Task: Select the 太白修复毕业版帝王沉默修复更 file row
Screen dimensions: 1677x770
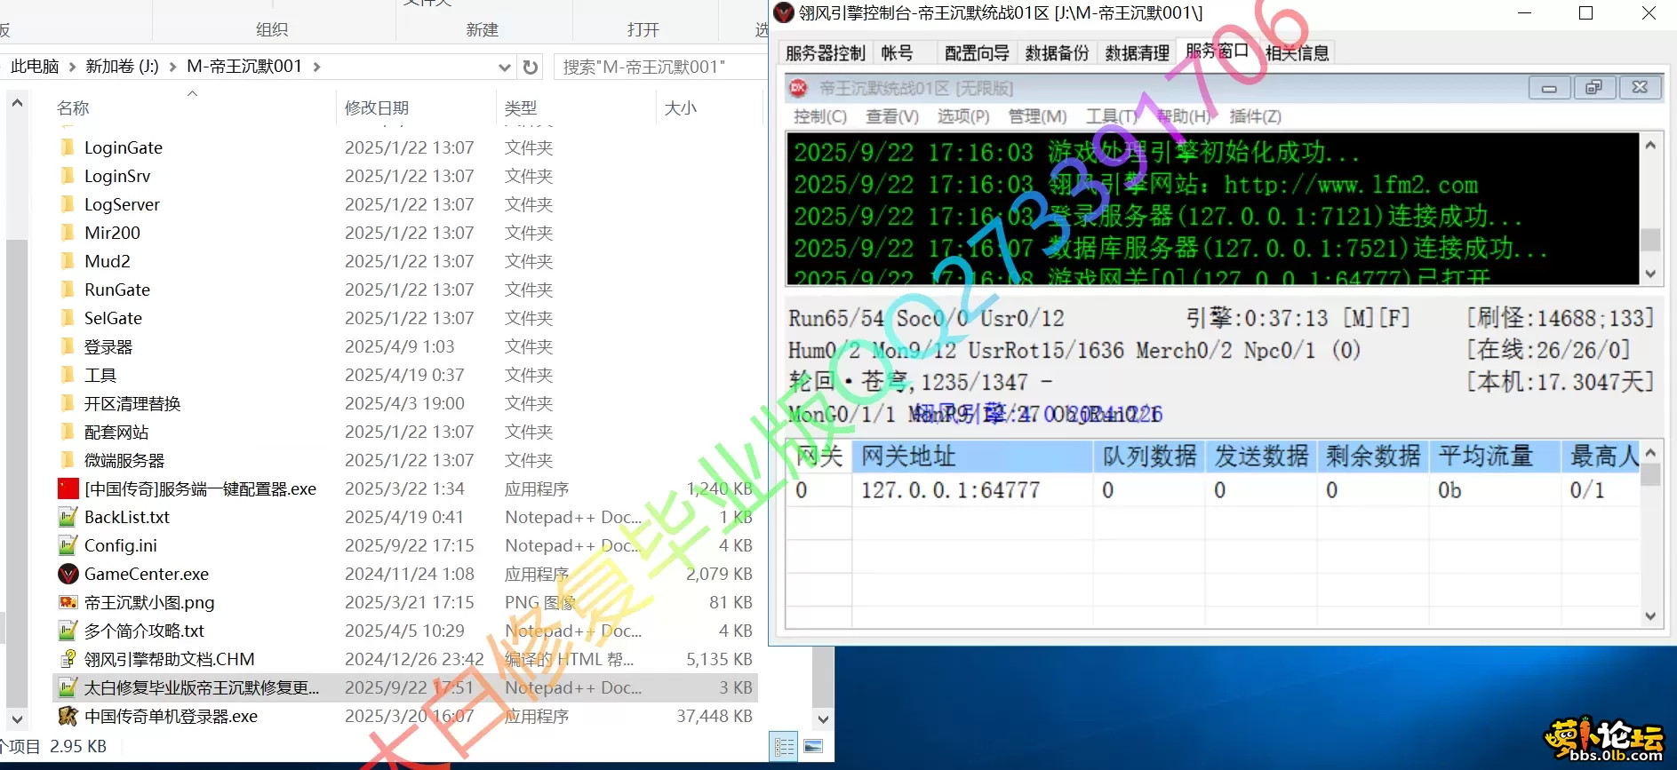Action: [x=405, y=687]
